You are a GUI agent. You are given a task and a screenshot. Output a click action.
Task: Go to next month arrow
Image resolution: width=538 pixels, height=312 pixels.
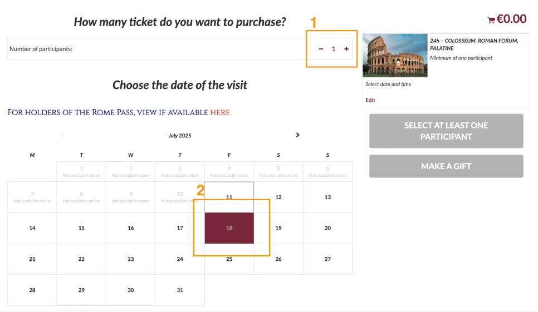pyautogui.click(x=298, y=135)
